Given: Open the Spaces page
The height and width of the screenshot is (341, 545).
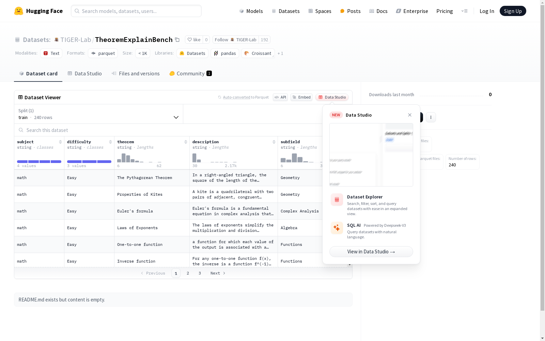Looking at the screenshot, I should pos(320,11).
